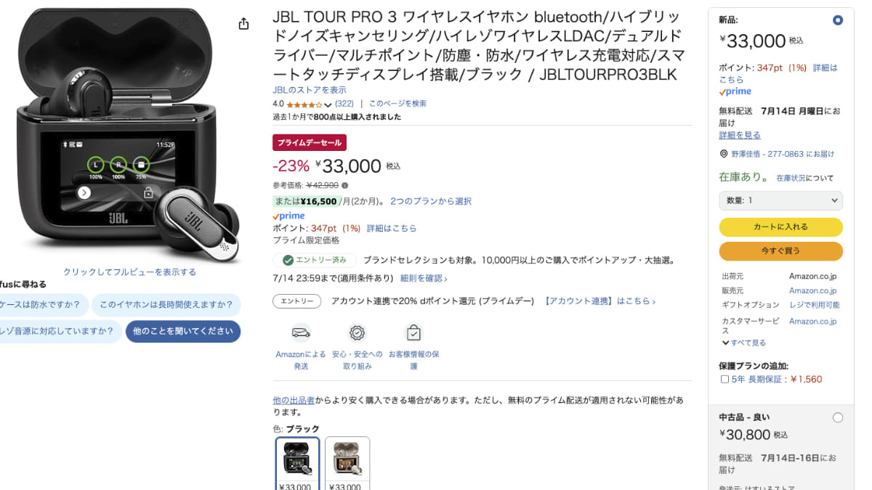Click the info icon beside reference price
872x490 pixels.
coord(344,185)
